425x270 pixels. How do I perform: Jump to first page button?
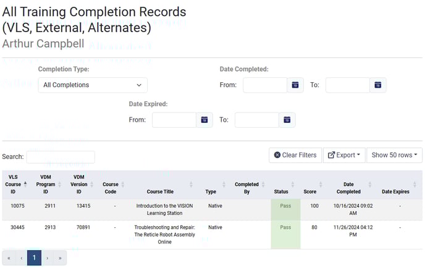[9, 258]
